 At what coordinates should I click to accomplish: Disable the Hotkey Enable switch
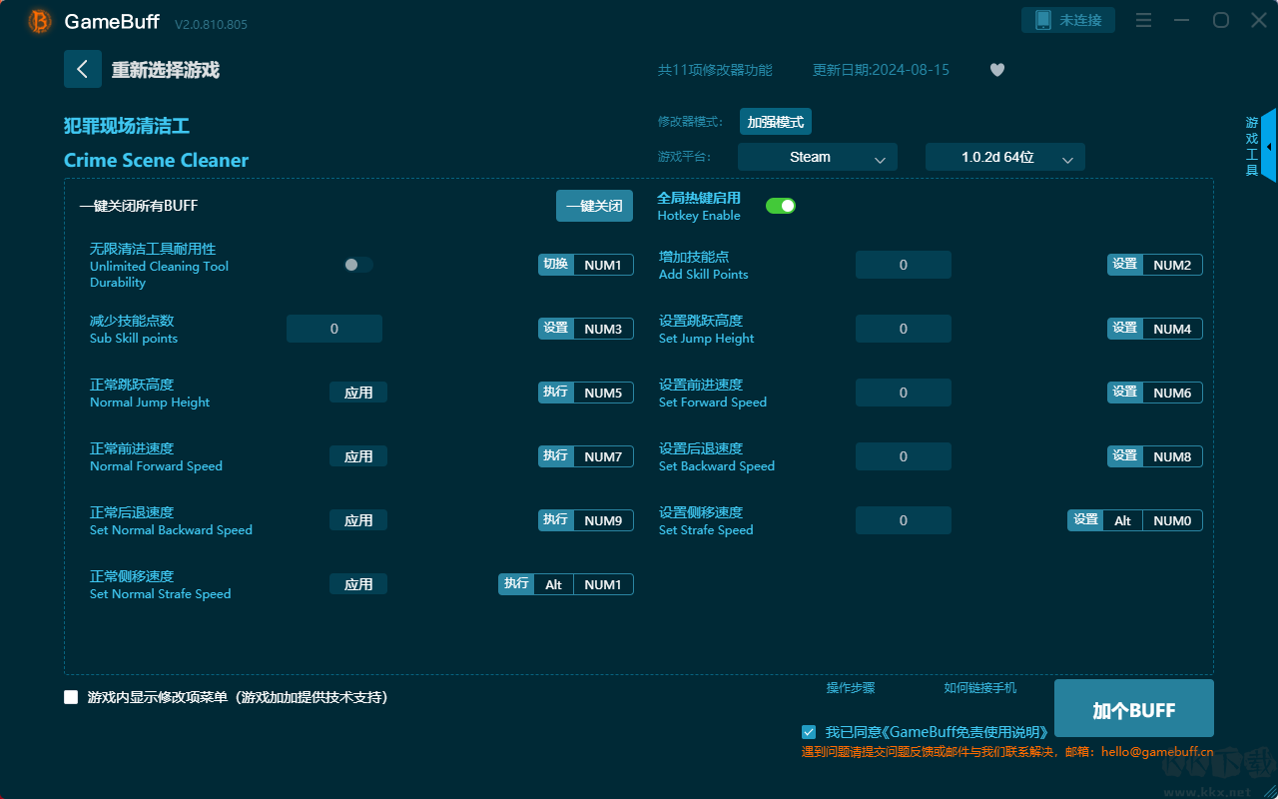pos(781,206)
